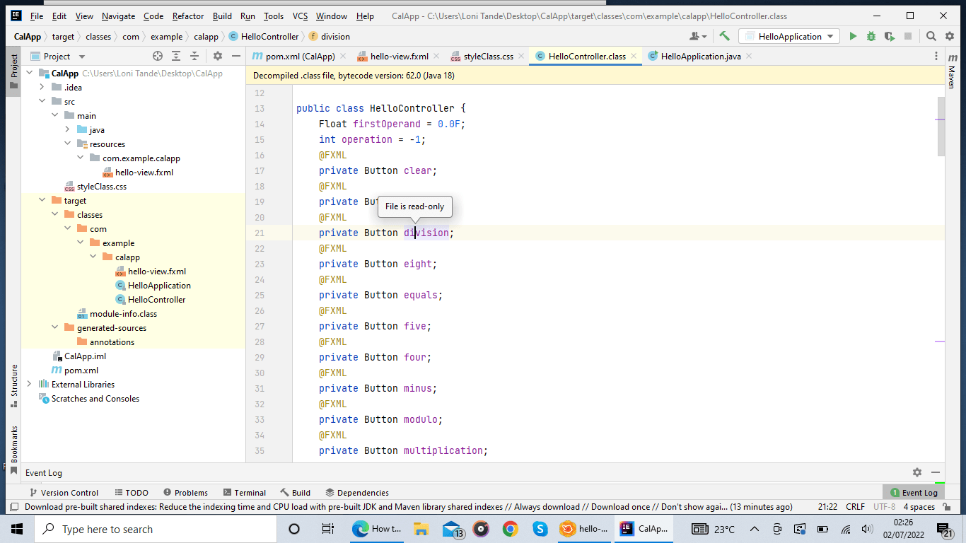This screenshot has width=966, height=543.
Task: Open the Terminal tool window
Action: [x=245, y=492]
